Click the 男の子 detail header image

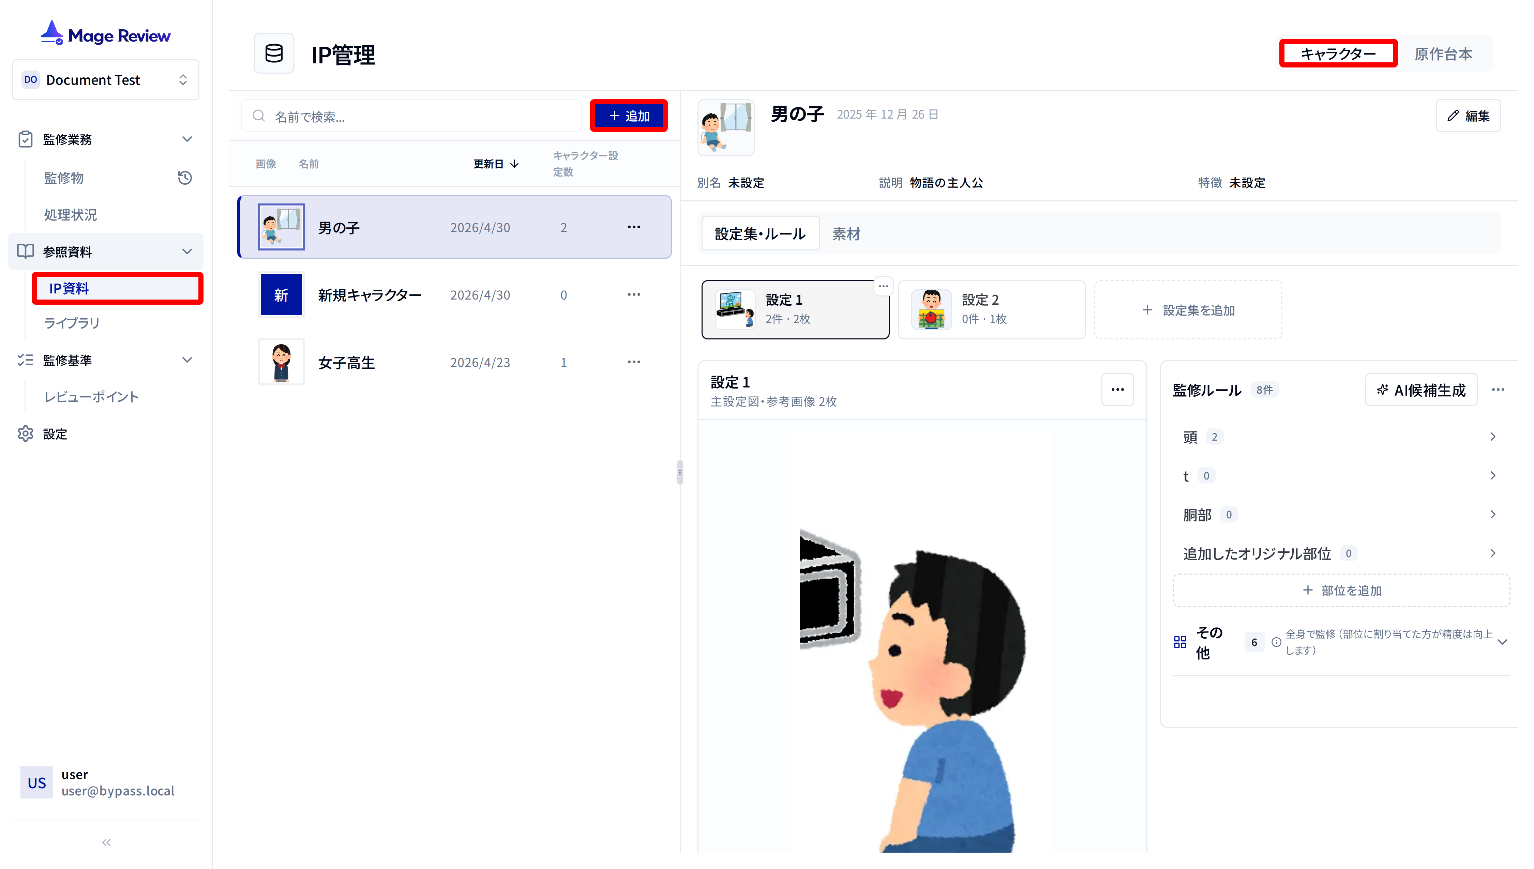coord(726,128)
